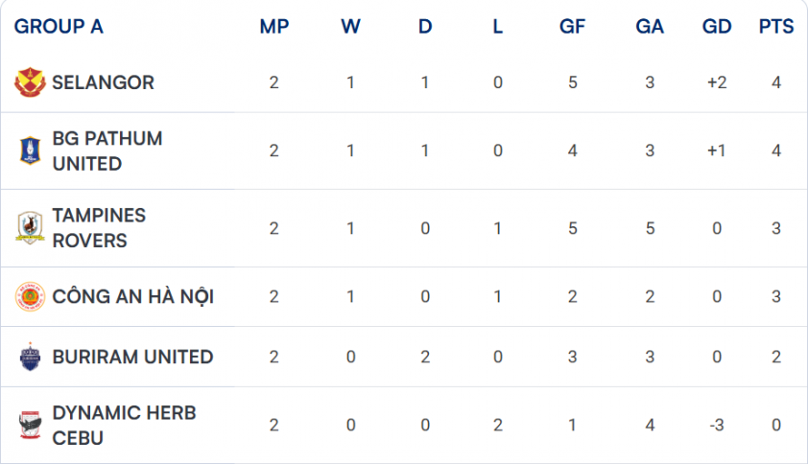Click the GF column header

[x=572, y=27]
